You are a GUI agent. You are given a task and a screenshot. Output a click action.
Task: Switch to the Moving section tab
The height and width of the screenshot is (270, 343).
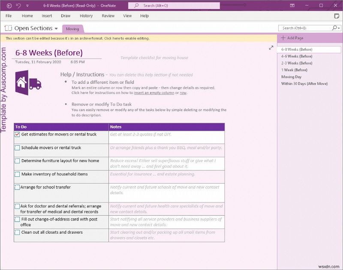73,29
